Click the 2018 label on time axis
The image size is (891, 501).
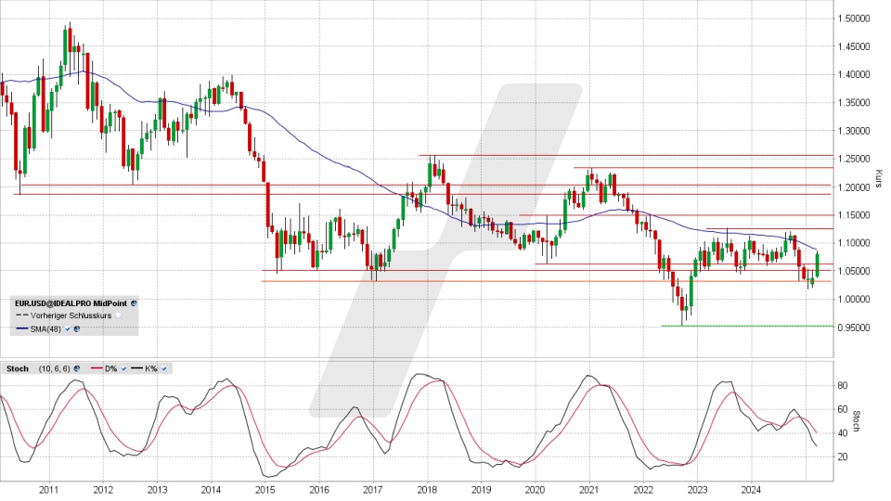tap(427, 490)
